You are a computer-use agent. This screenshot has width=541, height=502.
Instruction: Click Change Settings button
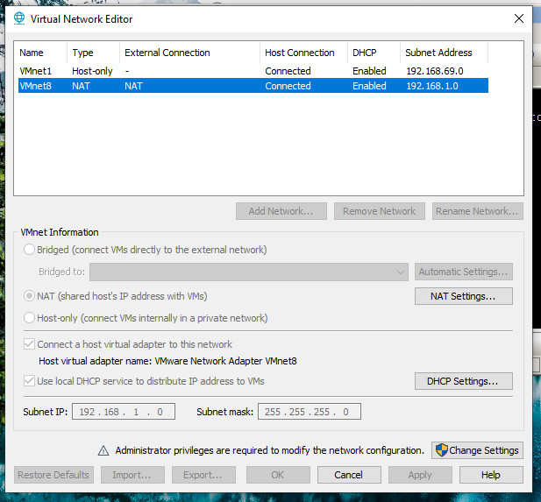tap(477, 450)
